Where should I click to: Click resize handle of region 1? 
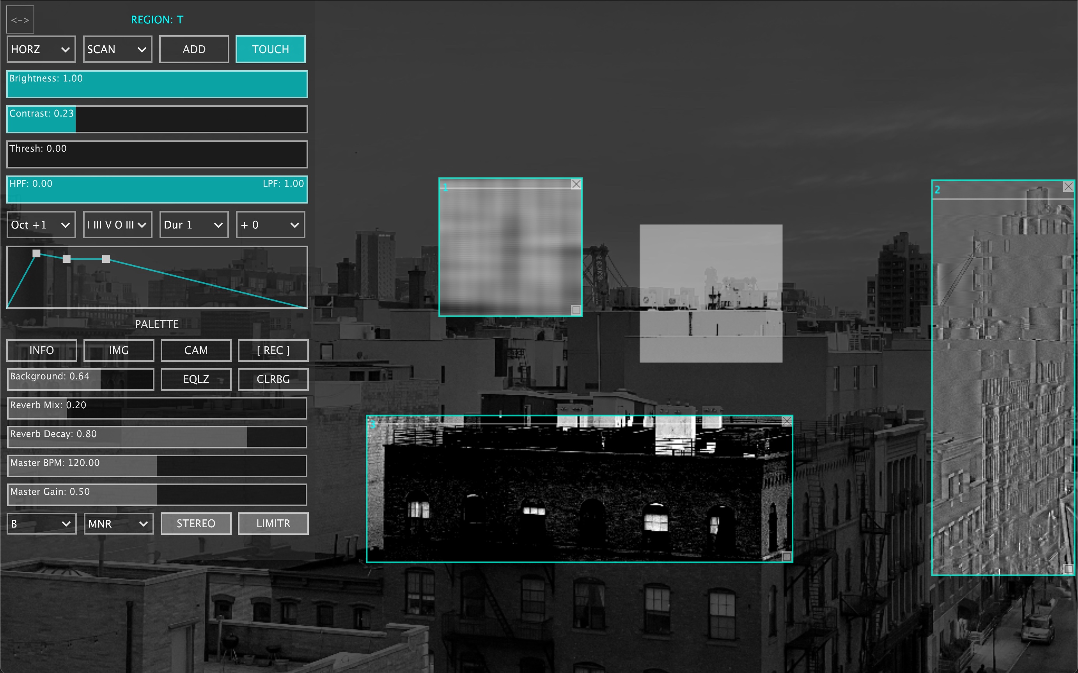click(x=576, y=310)
